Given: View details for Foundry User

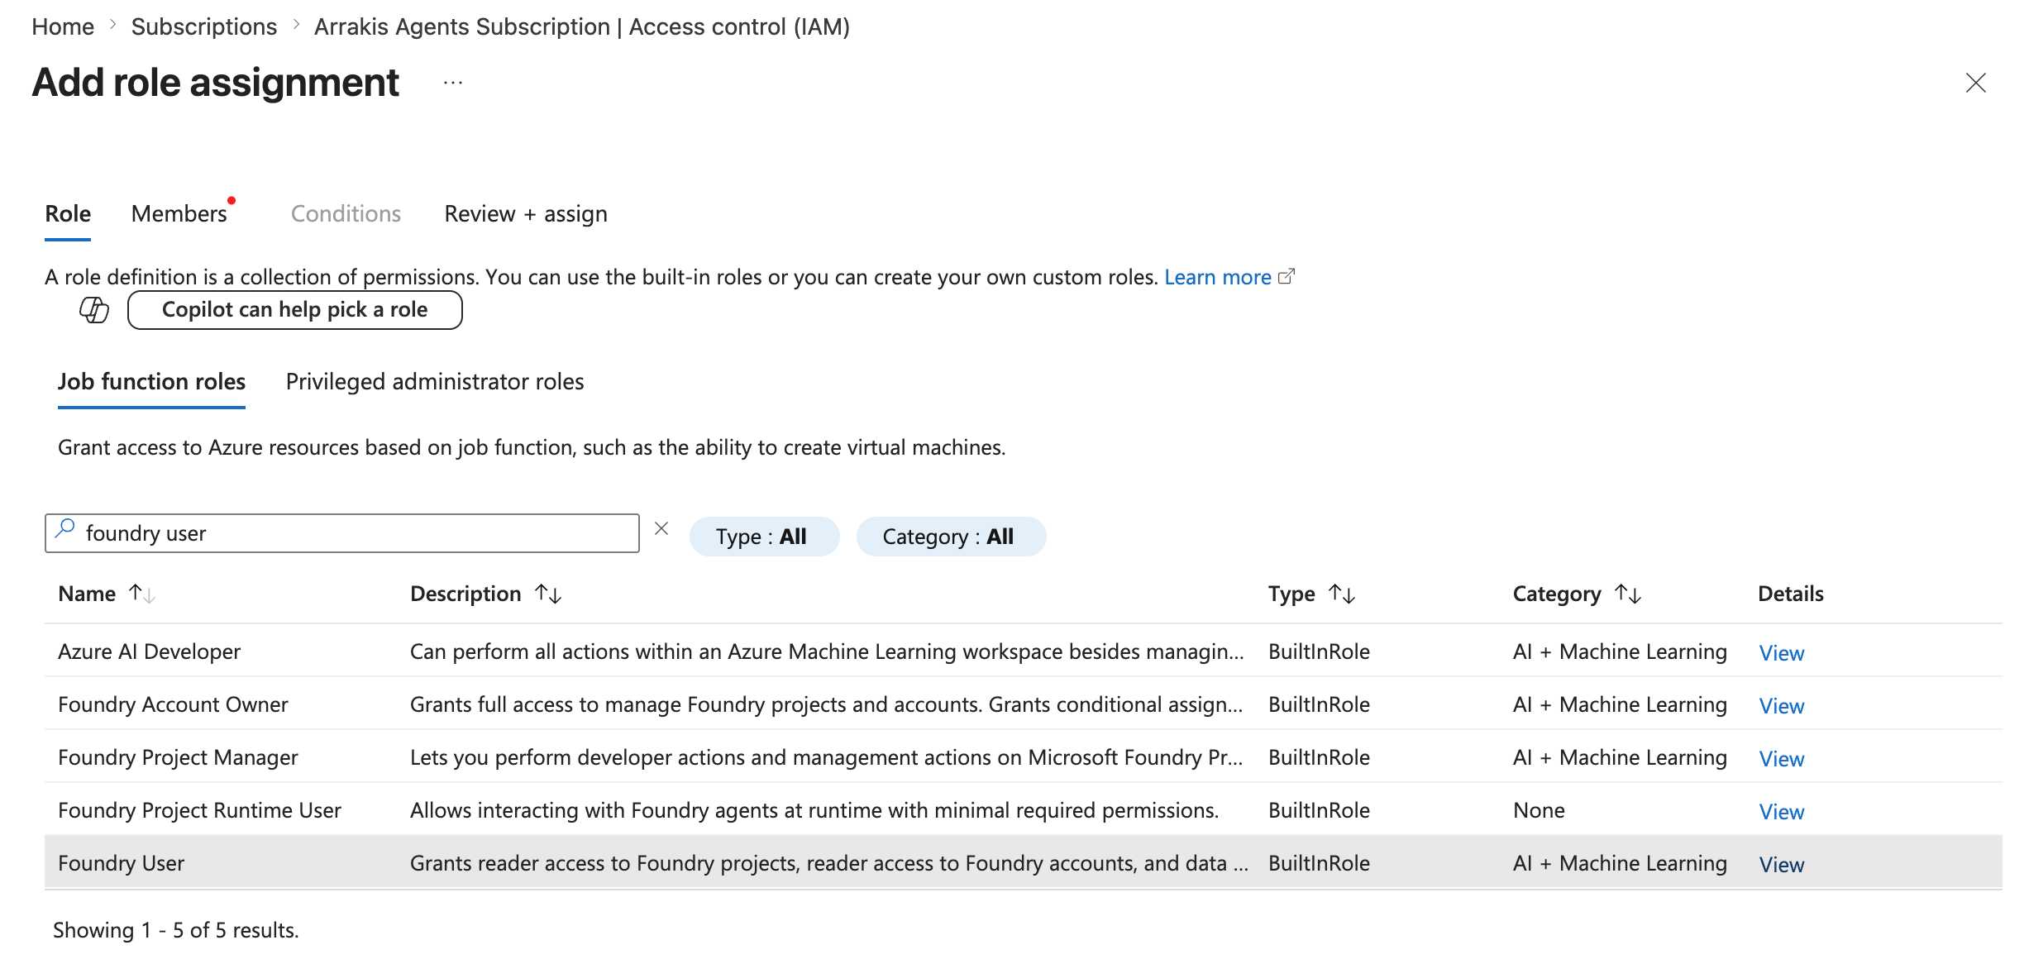Looking at the screenshot, I should [x=1782, y=865].
